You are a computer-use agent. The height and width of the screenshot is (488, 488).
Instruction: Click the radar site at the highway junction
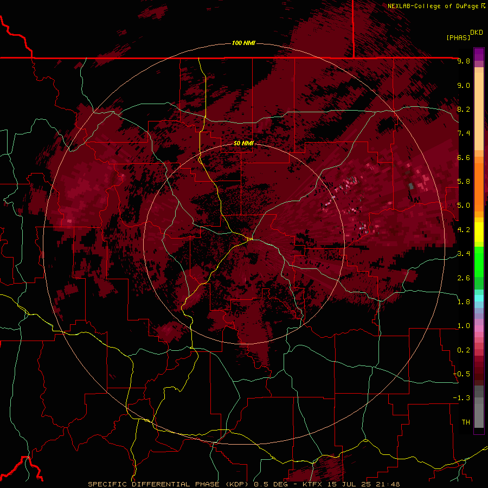point(250,239)
